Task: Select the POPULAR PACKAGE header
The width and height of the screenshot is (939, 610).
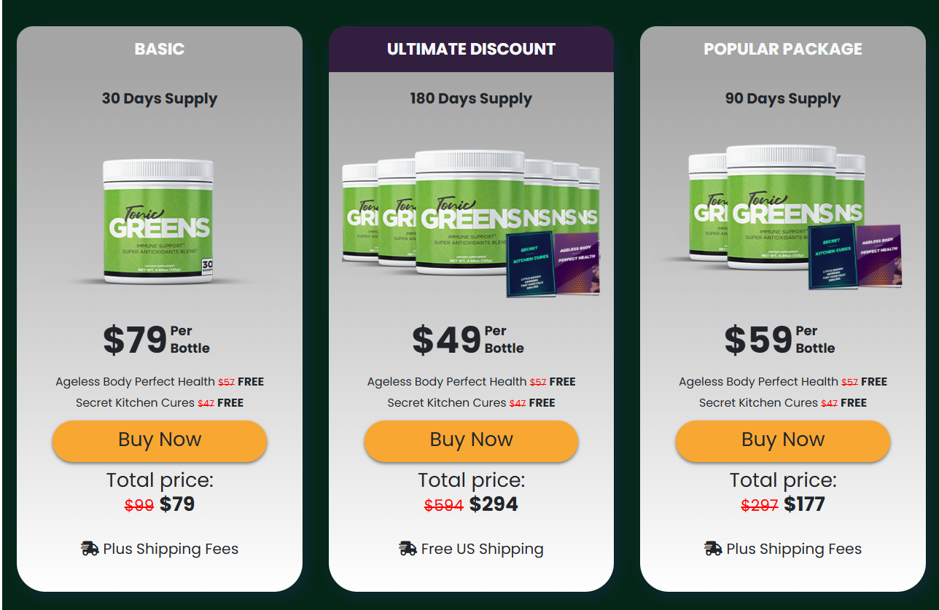Action: 782,49
